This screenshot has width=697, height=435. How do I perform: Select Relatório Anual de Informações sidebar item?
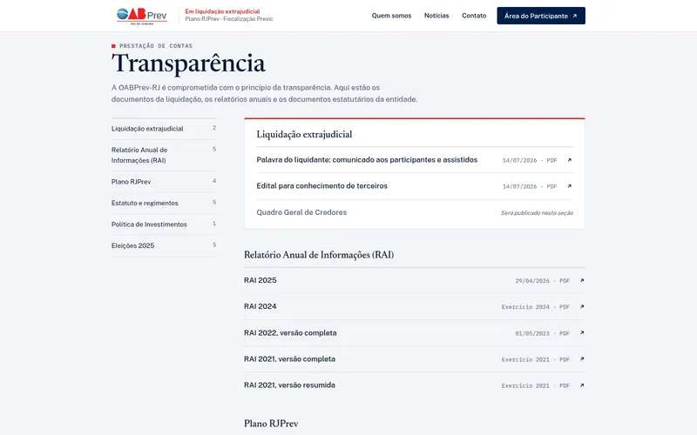164,156
